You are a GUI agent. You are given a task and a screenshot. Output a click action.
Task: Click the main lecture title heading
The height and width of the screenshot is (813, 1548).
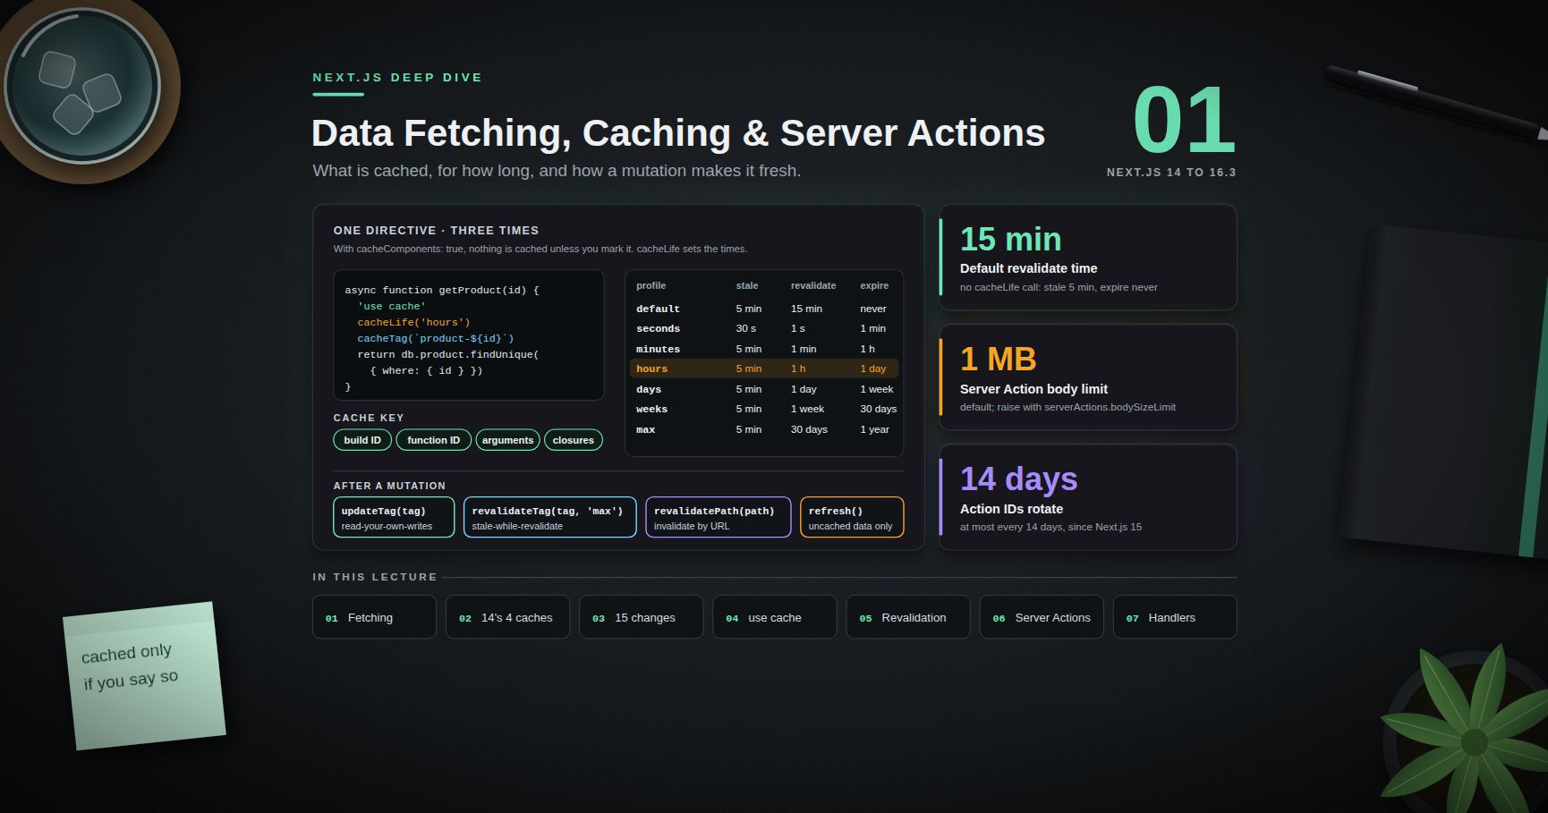coord(678,132)
